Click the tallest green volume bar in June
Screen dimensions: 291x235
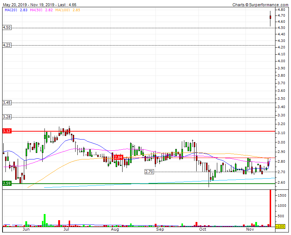[44, 220]
